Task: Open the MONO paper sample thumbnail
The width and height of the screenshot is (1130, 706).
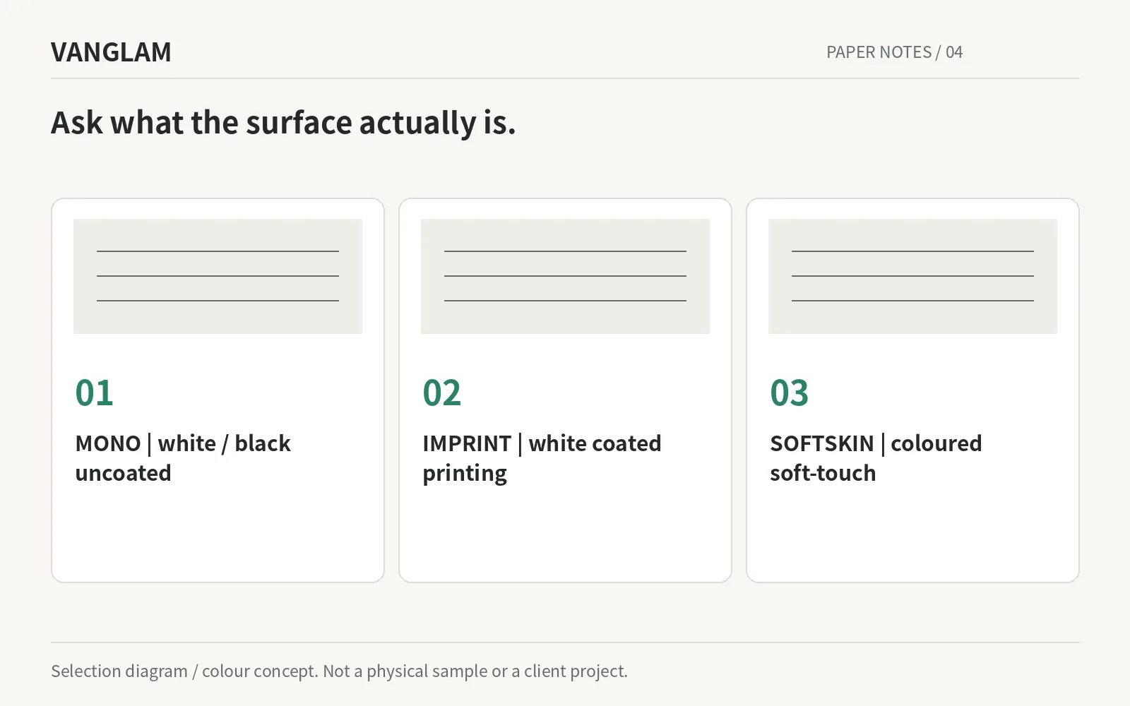Action: click(218, 276)
